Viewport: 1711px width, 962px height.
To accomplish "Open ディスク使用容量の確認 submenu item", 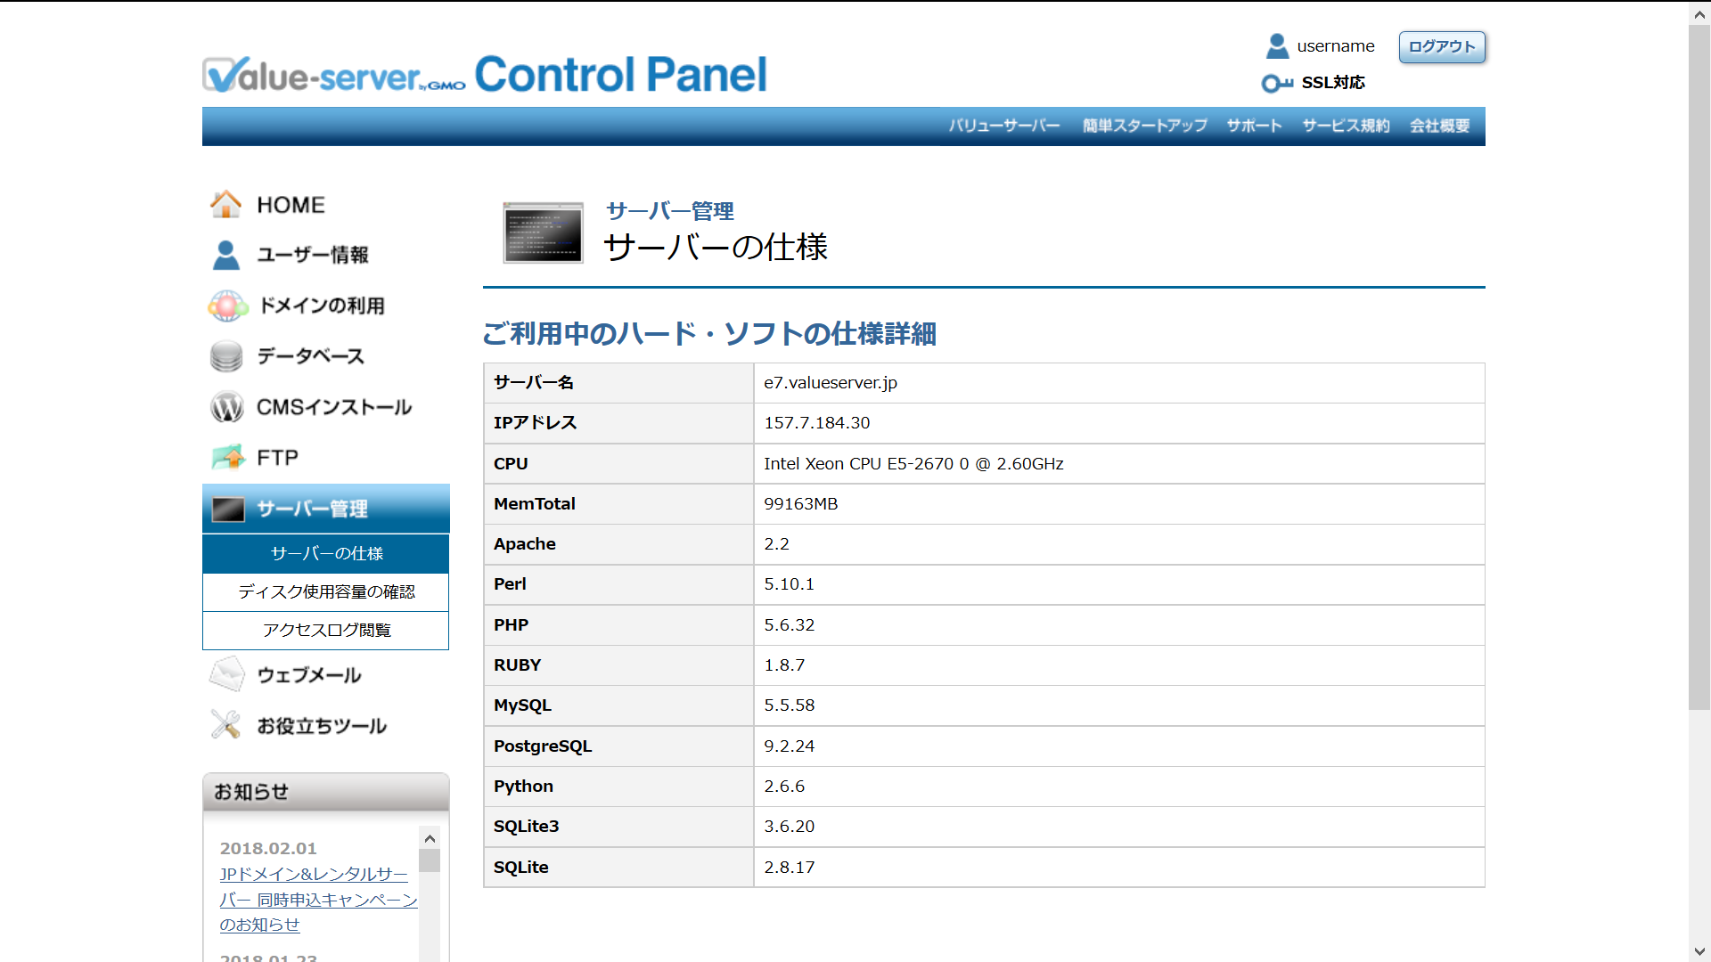I will coord(326,591).
